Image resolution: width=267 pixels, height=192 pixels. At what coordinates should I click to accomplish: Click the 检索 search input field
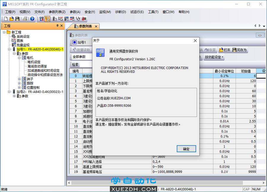[86, 65]
